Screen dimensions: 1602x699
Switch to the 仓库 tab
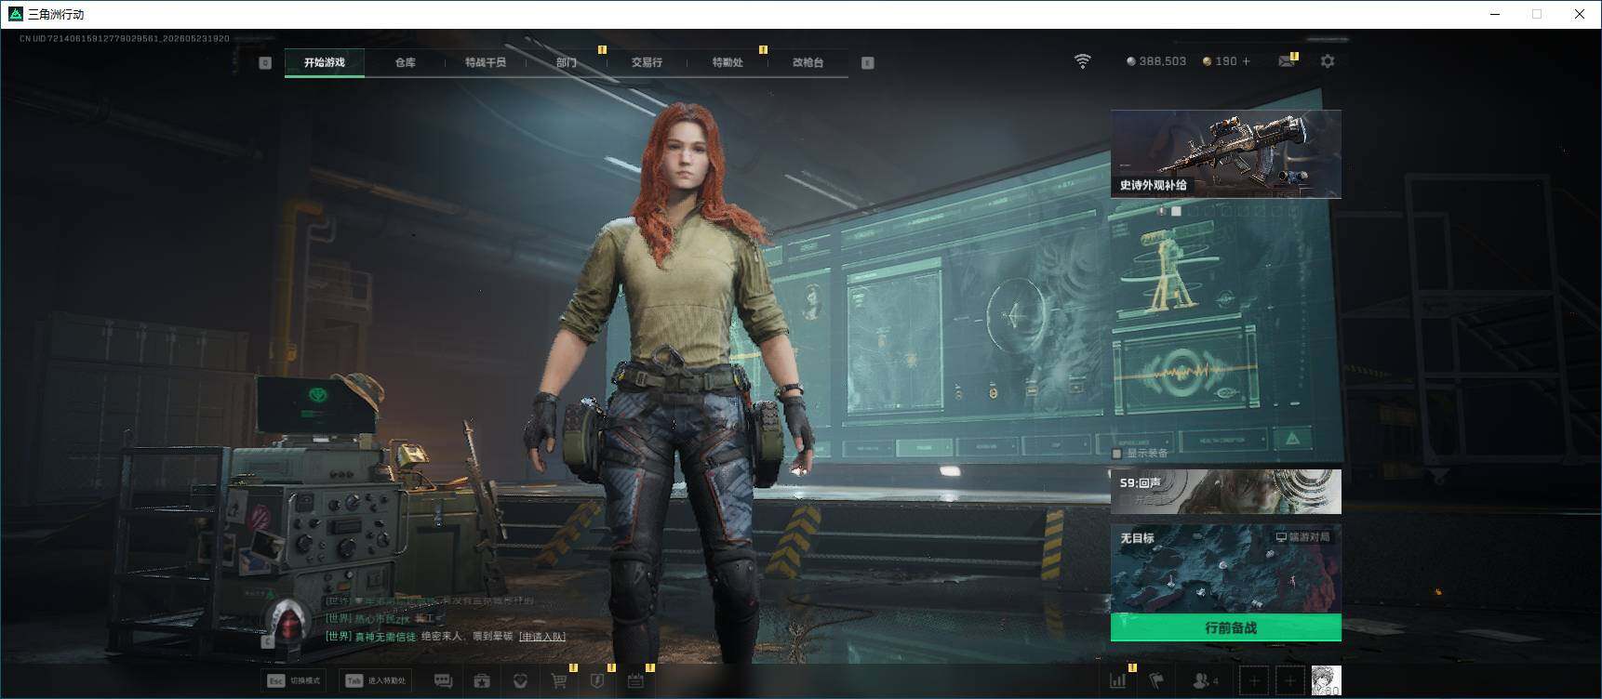[406, 62]
